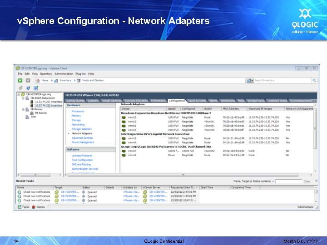Viewport: 327px width, 245px height.
Task: Click the Power Management hardware link
Action: [x=83, y=142]
